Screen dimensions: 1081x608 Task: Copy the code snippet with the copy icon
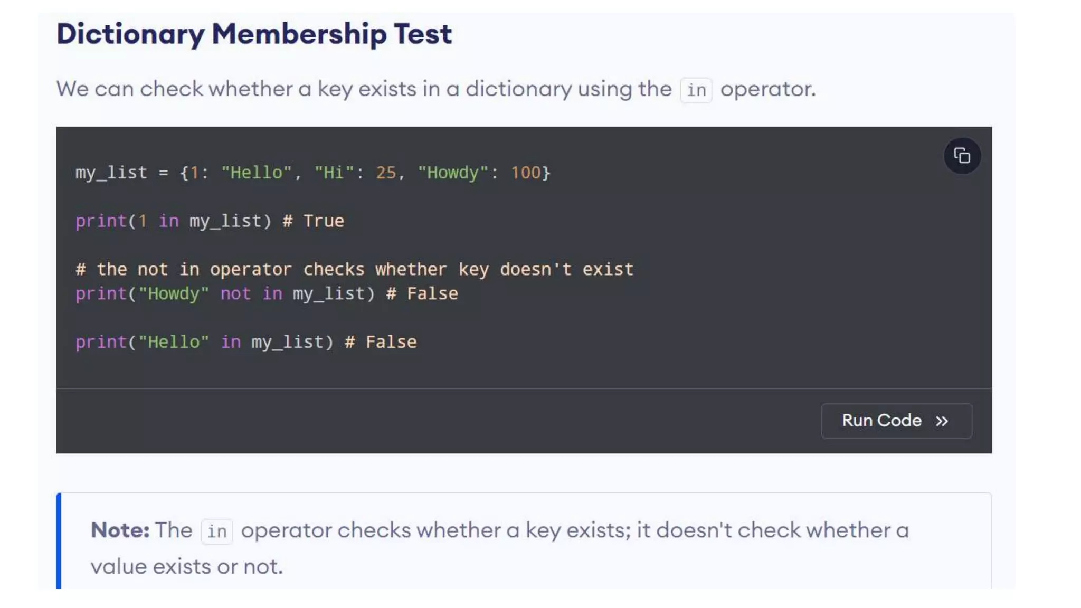pyautogui.click(x=962, y=156)
